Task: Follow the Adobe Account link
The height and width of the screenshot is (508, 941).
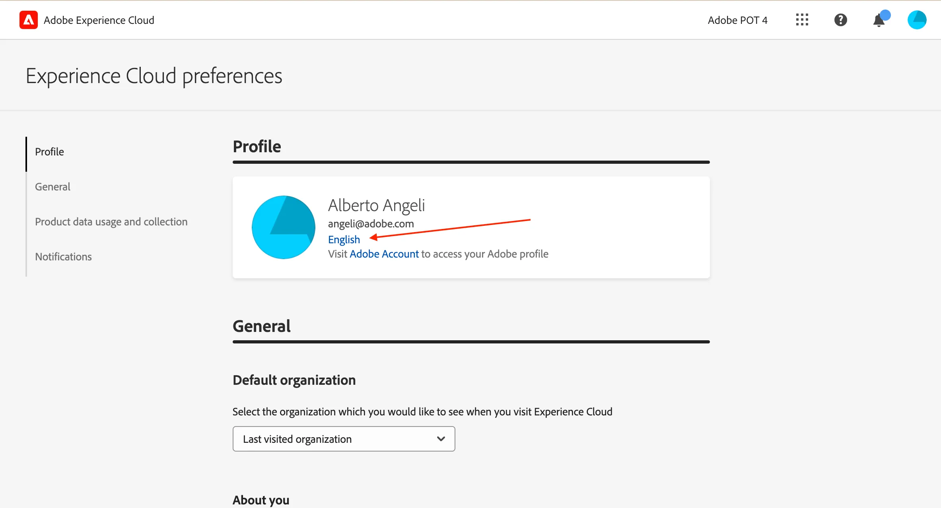Action: click(384, 254)
